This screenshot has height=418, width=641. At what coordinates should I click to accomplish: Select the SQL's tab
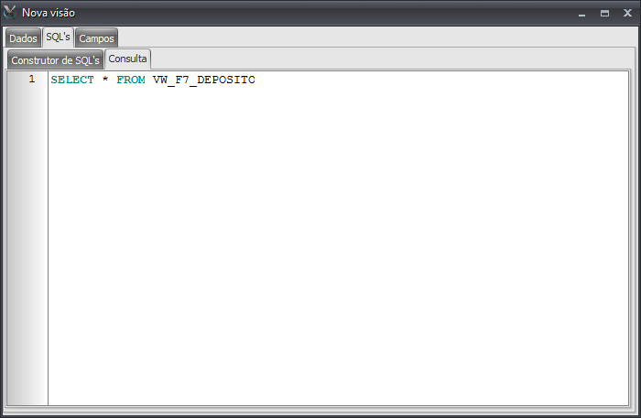(58, 38)
